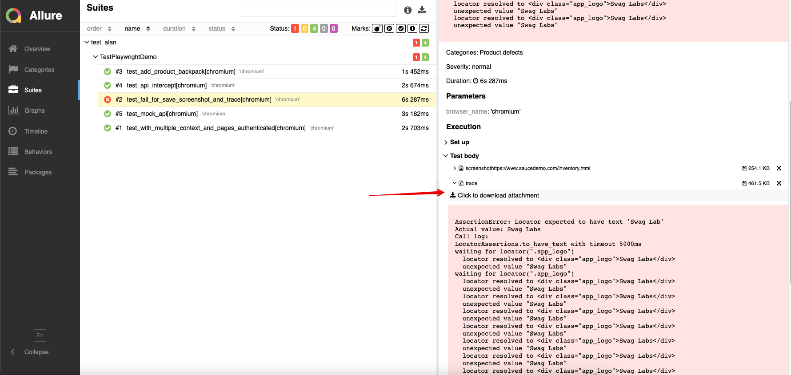Click passed icon of test #4
Image resolution: width=791 pixels, height=375 pixels.
pos(108,85)
